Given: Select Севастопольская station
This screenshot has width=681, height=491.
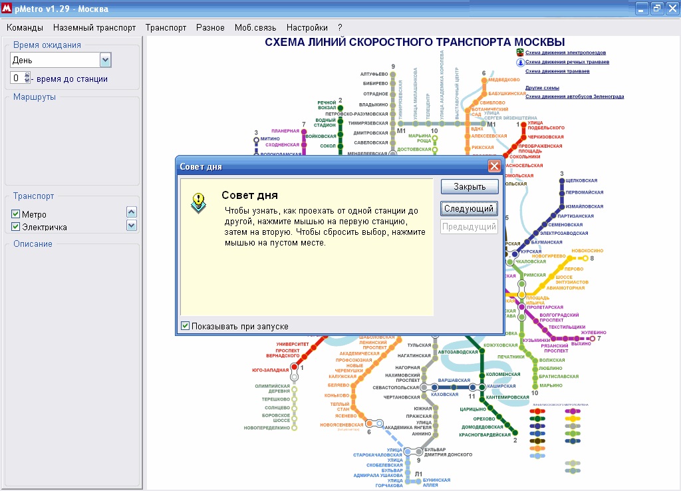Looking at the screenshot, I should [424, 387].
